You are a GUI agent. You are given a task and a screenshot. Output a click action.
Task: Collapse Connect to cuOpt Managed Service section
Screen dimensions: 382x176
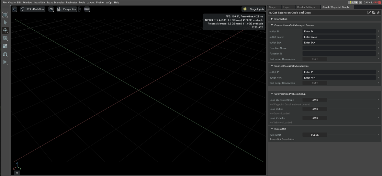(324, 25)
